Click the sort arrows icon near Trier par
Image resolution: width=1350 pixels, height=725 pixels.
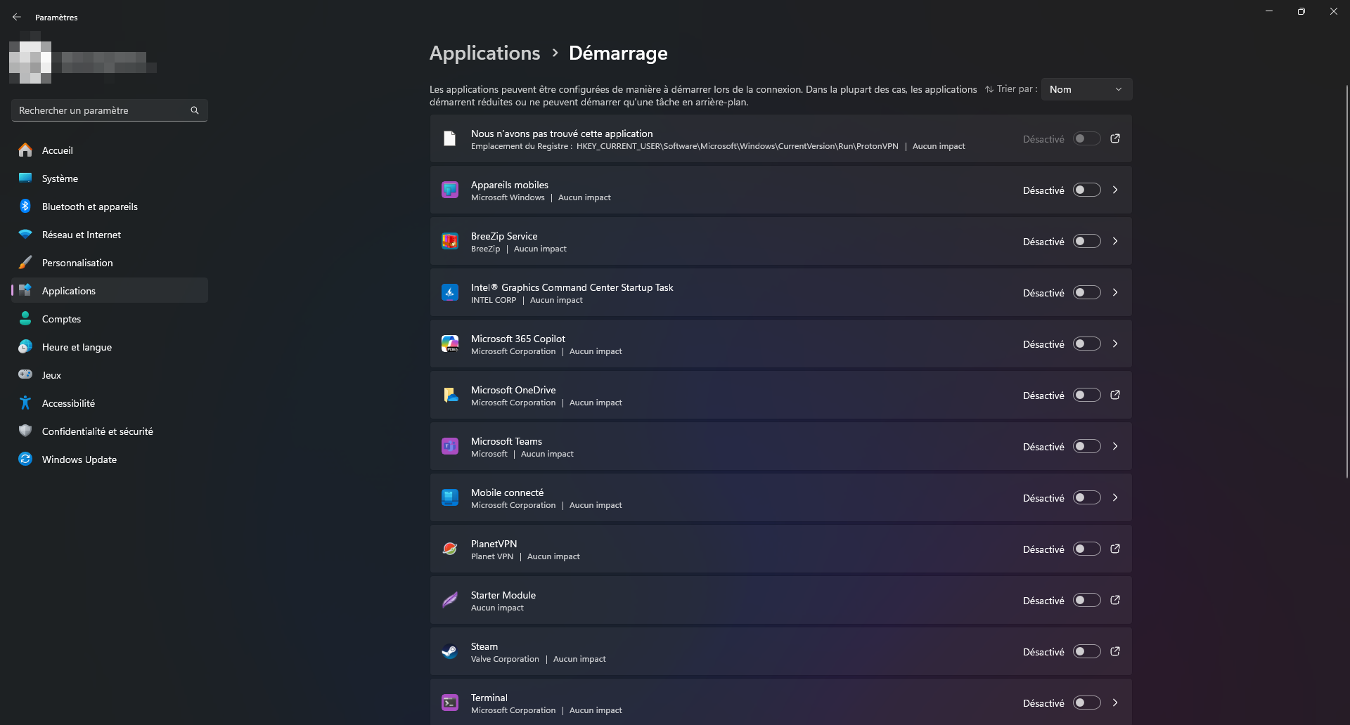pos(989,89)
